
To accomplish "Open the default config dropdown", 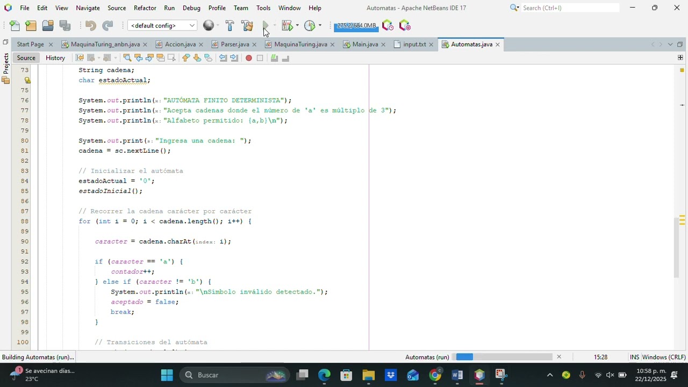I will [x=162, y=25].
